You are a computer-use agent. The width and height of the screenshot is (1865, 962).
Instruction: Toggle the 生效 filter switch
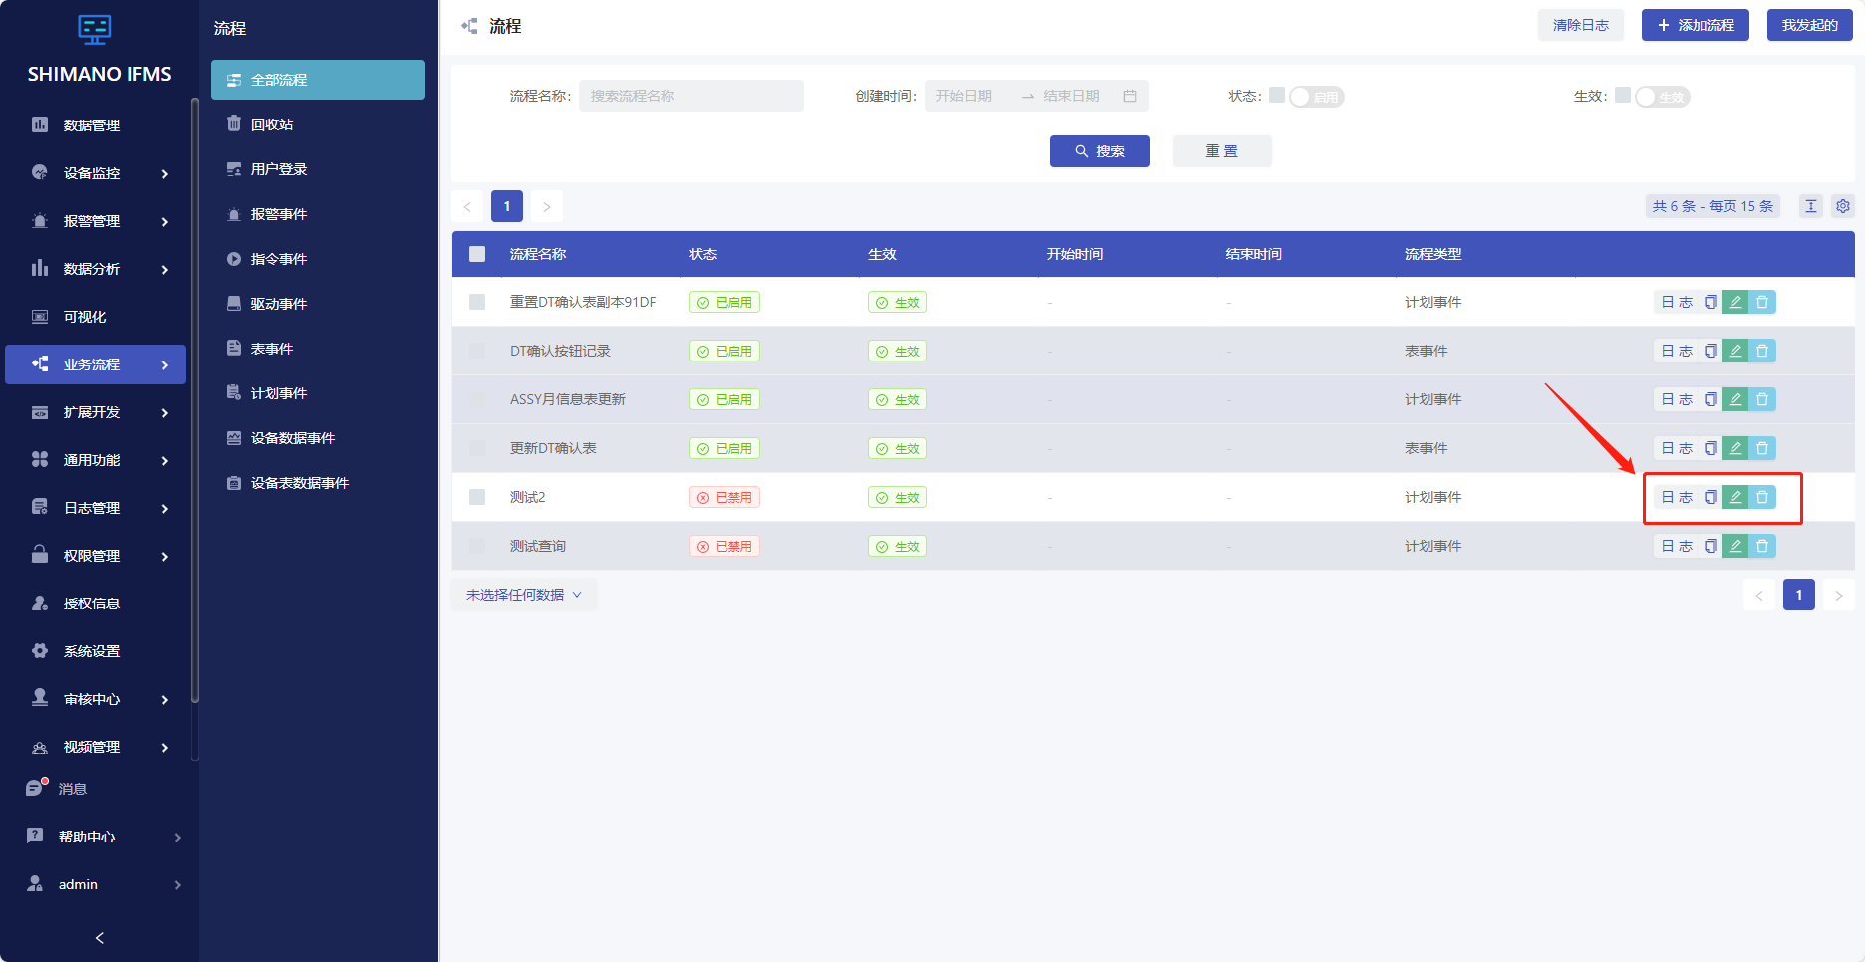tap(1663, 97)
